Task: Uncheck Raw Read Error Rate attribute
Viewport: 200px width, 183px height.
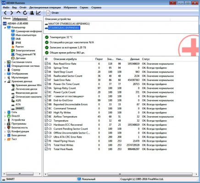Action: coord(46,64)
